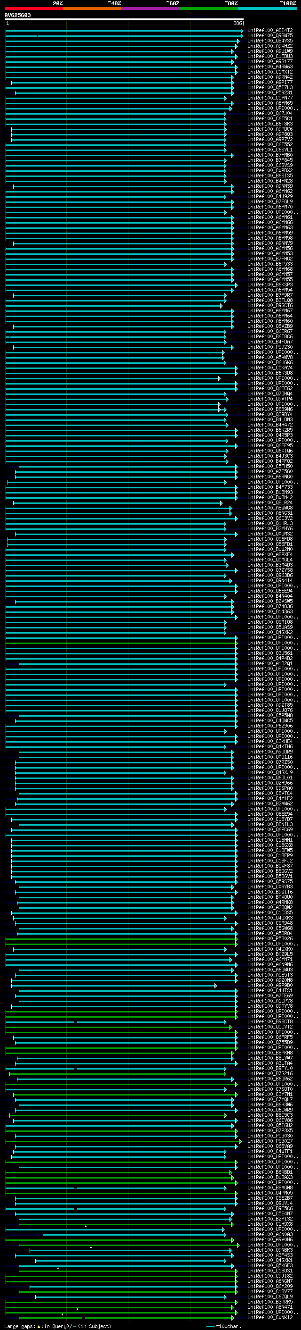Select the UniRef100_A6YM65 label
This screenshot has width=301, height=1330.
coord(270,103)
